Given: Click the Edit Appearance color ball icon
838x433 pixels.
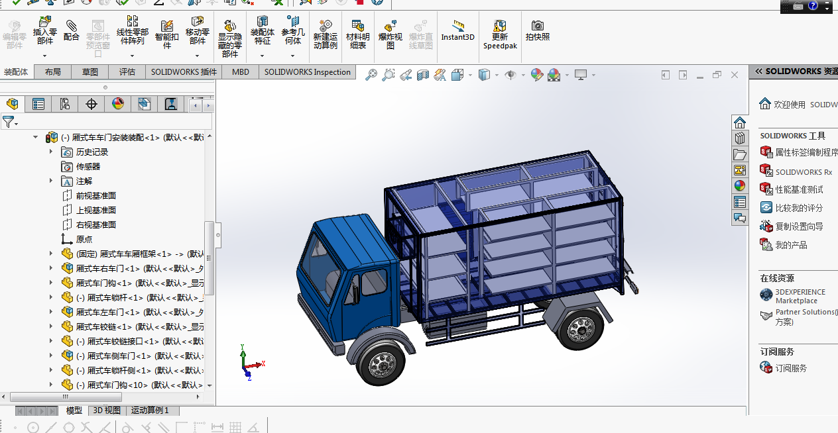Looking at the screenshot, I should [x=537, y=75].
